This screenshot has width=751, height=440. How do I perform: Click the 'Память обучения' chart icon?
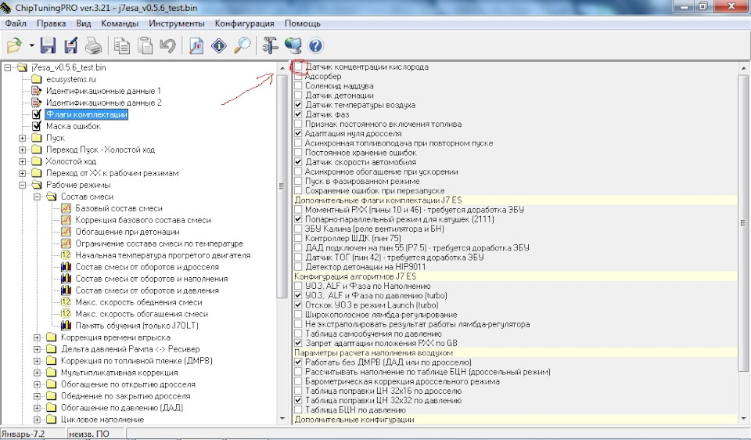[66, 326]
